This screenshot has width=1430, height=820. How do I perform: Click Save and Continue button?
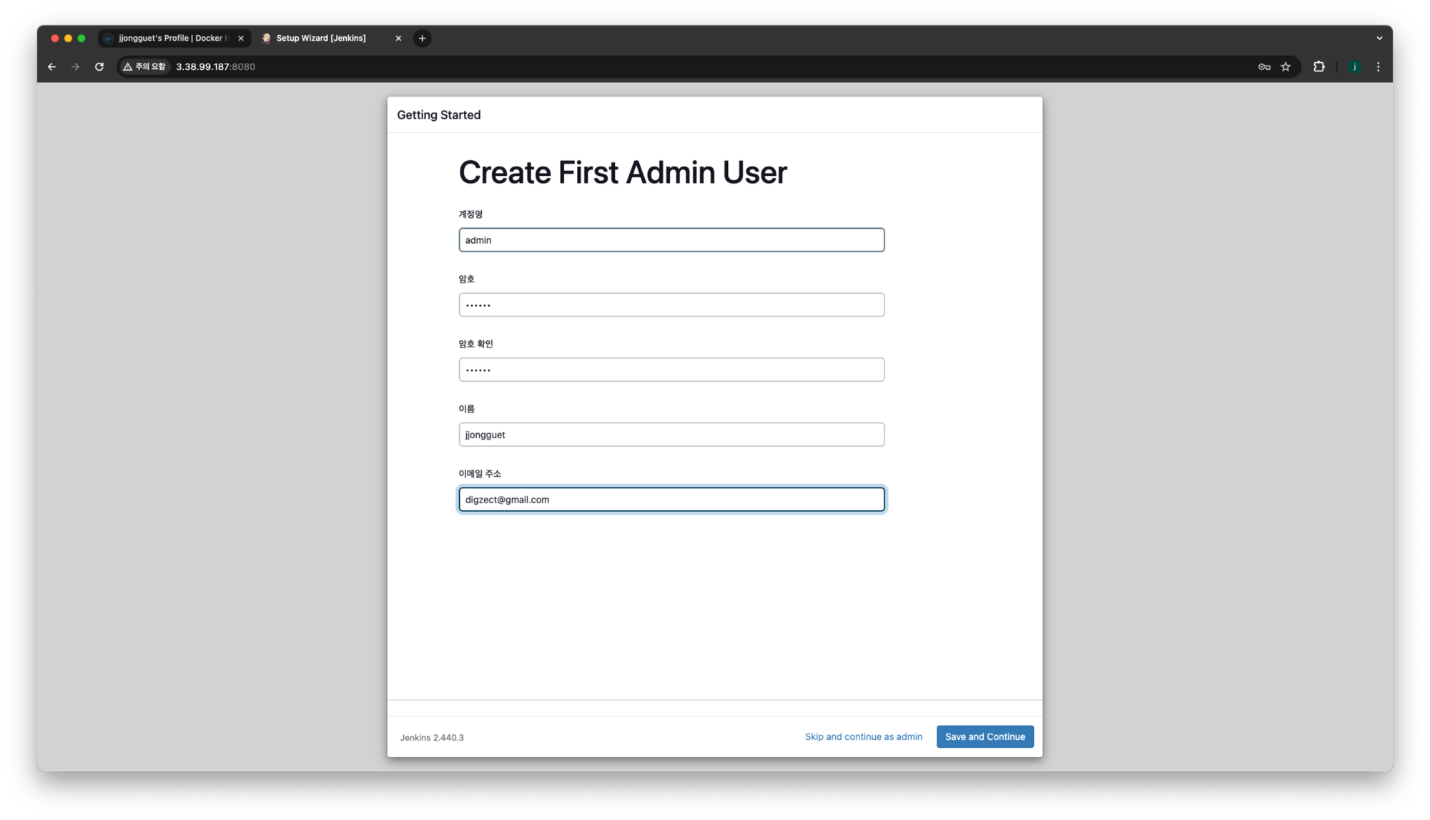click(x=985, y=736)
